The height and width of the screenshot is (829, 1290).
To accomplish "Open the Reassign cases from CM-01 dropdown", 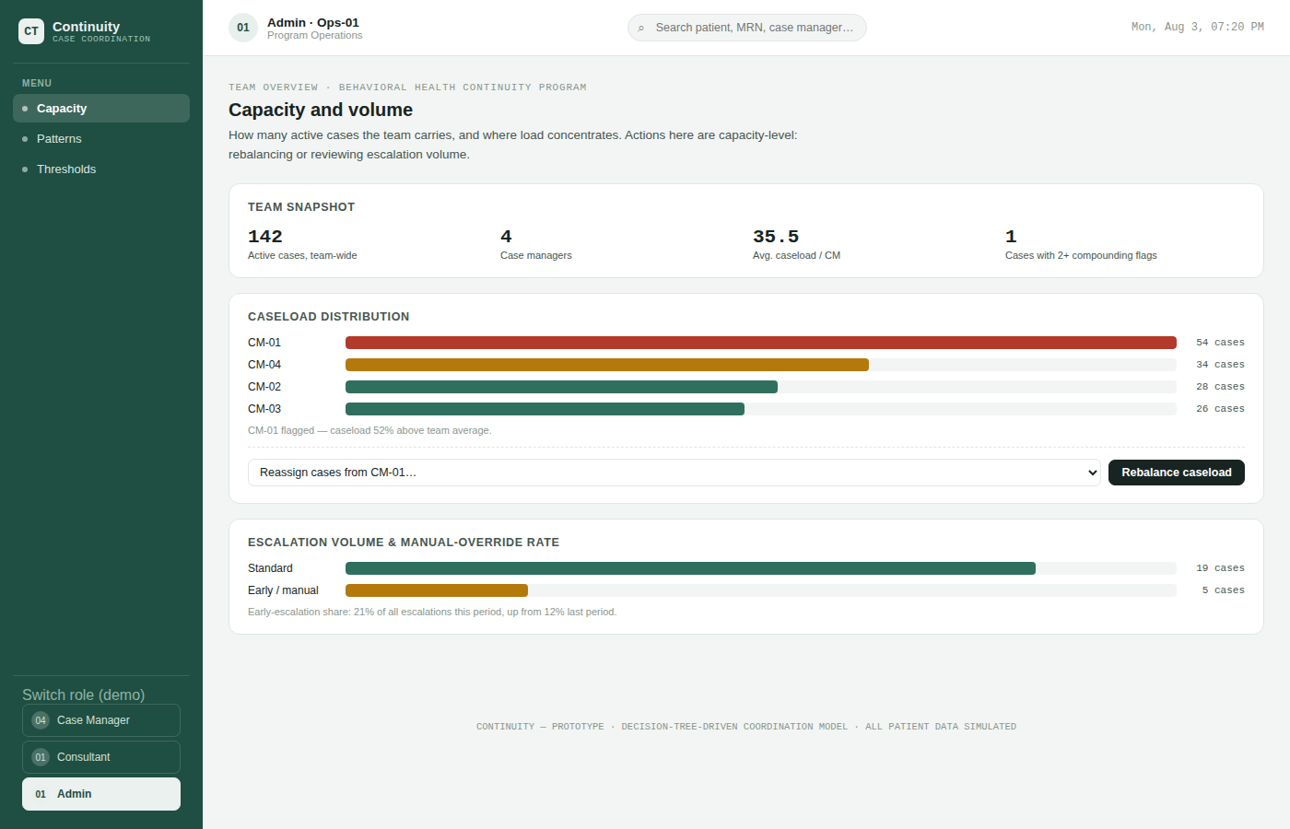I will coord(674,473).
